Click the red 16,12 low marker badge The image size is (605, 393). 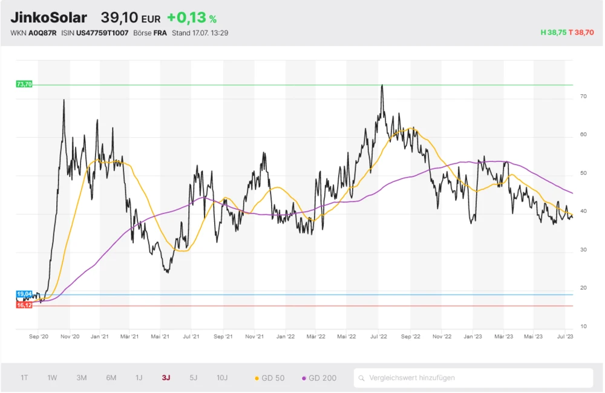click(x=24, y=305)
